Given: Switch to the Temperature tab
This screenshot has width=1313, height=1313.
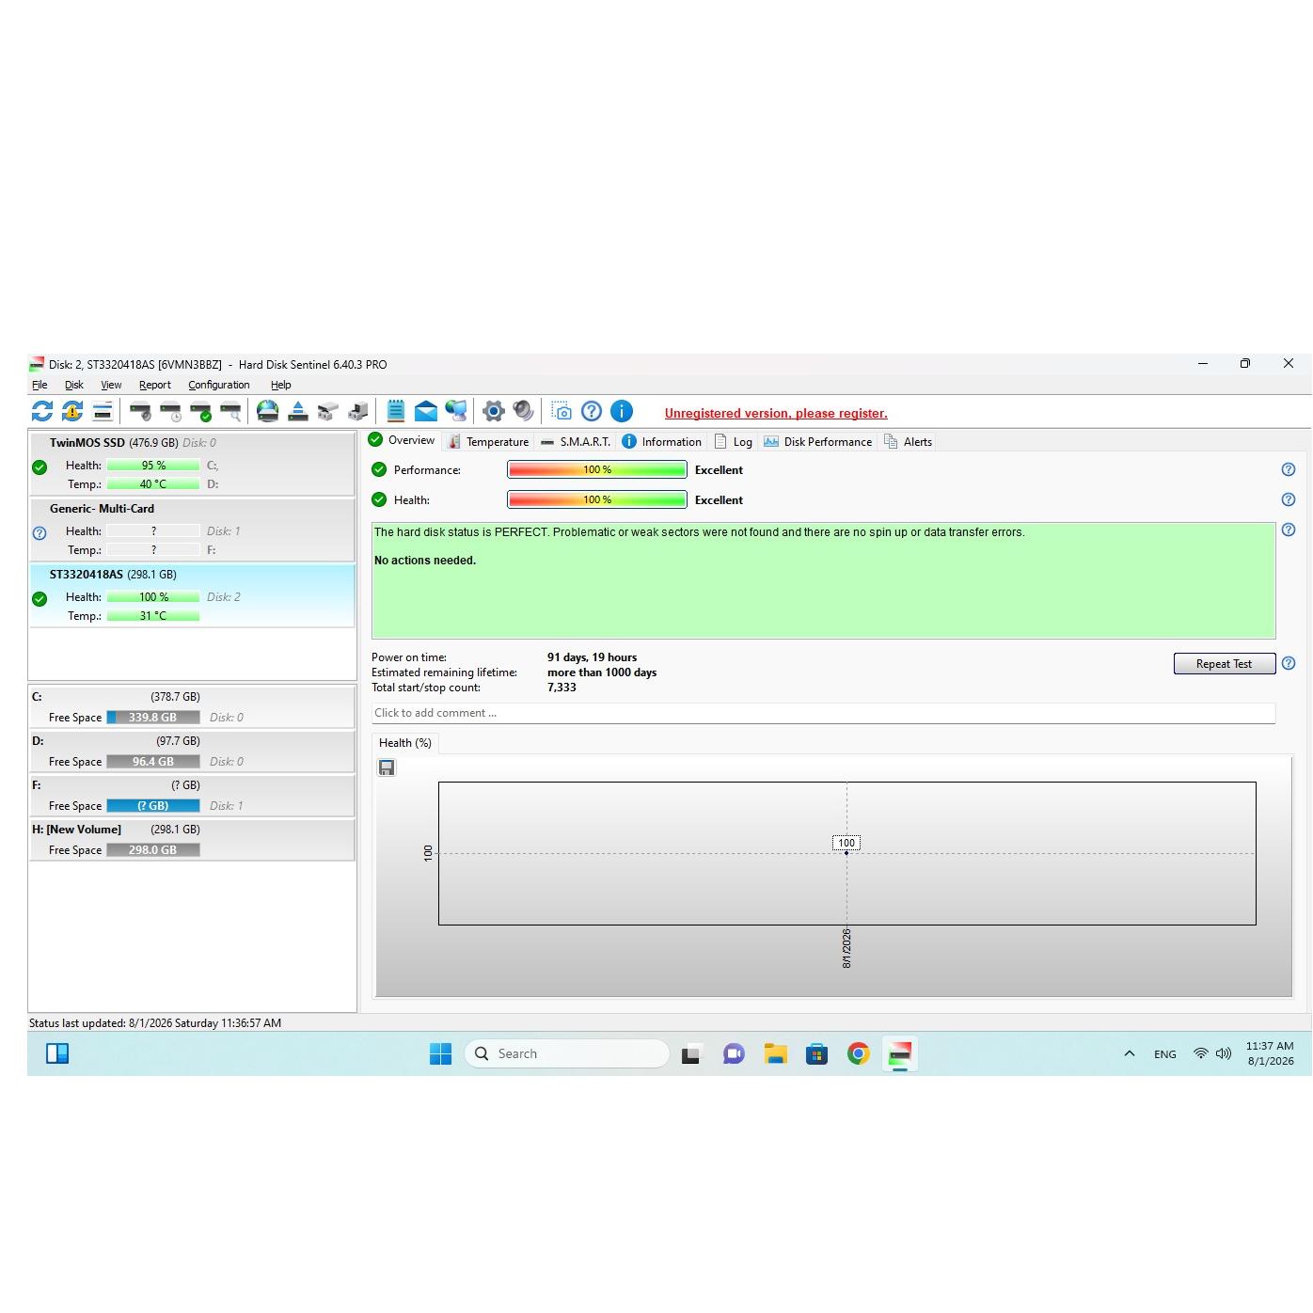Looking at the screenshot, I should pyautogui.click(x=488, y=442).
